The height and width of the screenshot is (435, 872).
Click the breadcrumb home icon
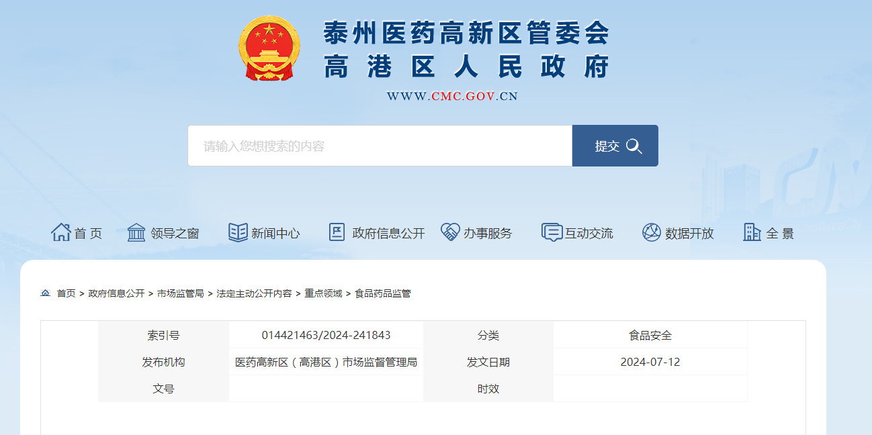tap(46, 291)
